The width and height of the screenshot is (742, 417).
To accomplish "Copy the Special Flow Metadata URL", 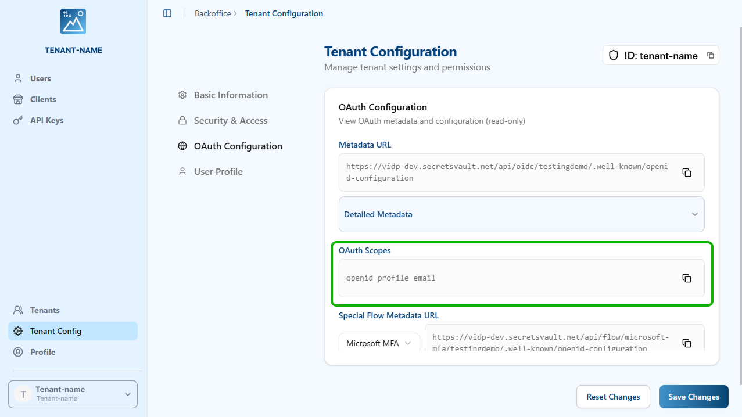I will [x=687, y=343].
